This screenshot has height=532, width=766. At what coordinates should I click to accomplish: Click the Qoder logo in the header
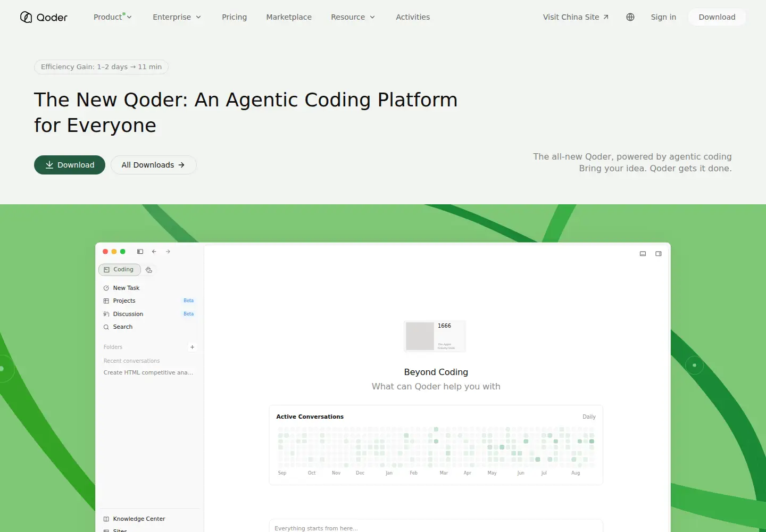click(x=44, y=17)
